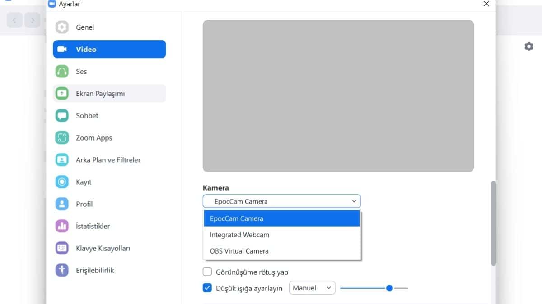Go to the Erişilebilirlik tab
This screenshot has width=542, height=304.
[x=109, y=270]
